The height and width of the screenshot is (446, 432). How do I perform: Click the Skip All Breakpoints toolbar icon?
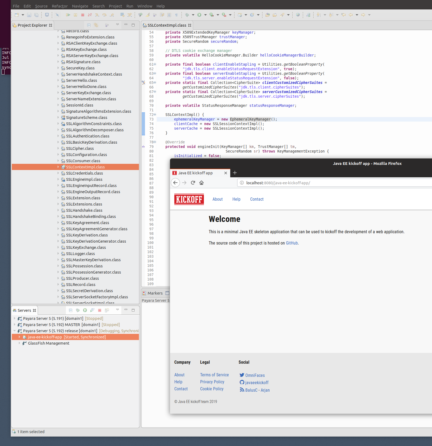pyautogui.click(x=57, y=15)
